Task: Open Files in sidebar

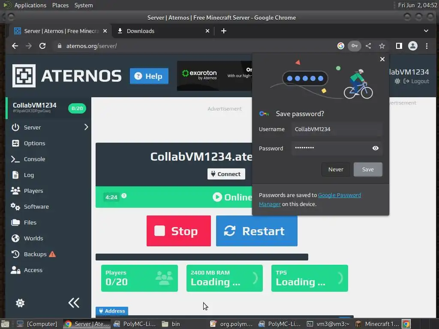Action: tap(30, 223)
